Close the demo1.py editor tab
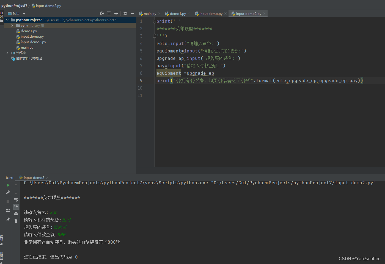Screen dimensions: 385x264 (x=189, y=13)
